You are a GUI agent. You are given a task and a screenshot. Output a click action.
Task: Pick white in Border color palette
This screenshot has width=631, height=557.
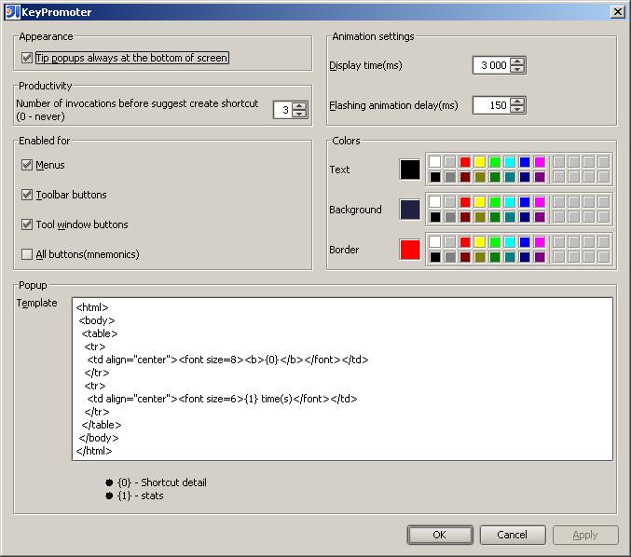(x=435, y=242)
